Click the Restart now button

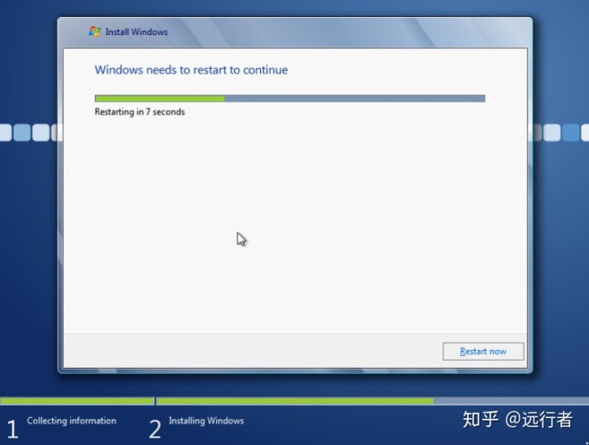click(x=483, y=352)
